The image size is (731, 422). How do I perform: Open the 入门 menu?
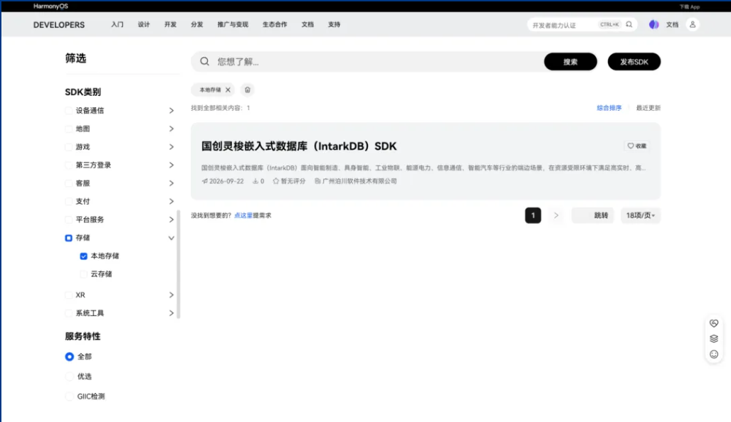(x=117, y=25)
